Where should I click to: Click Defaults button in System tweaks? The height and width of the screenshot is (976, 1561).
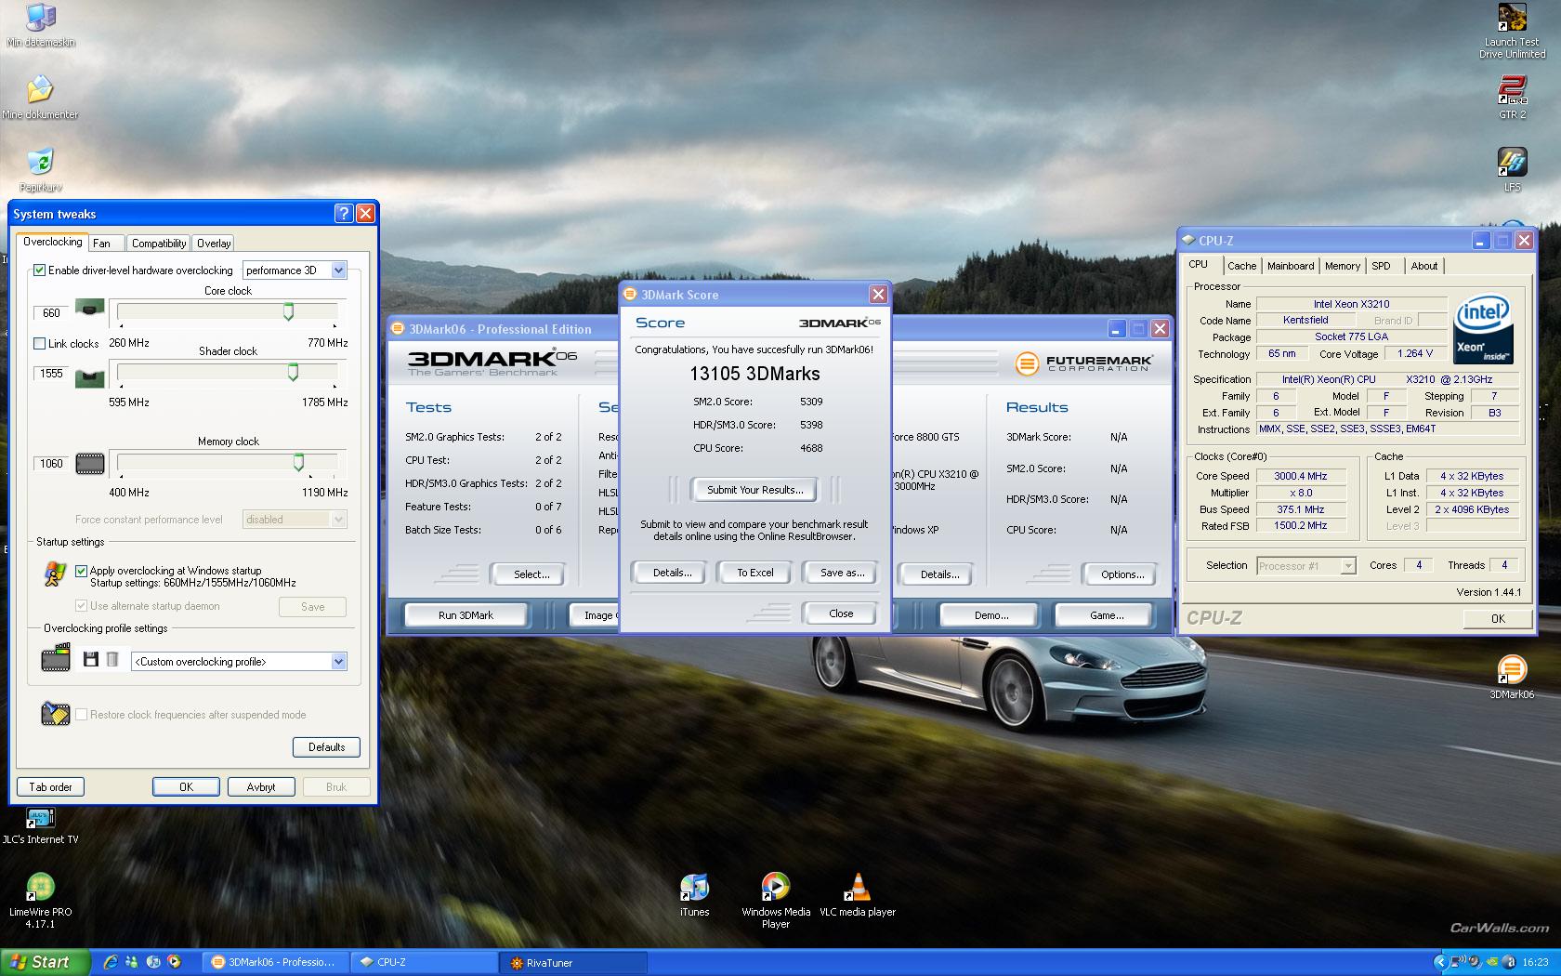(x=326, y=747)
